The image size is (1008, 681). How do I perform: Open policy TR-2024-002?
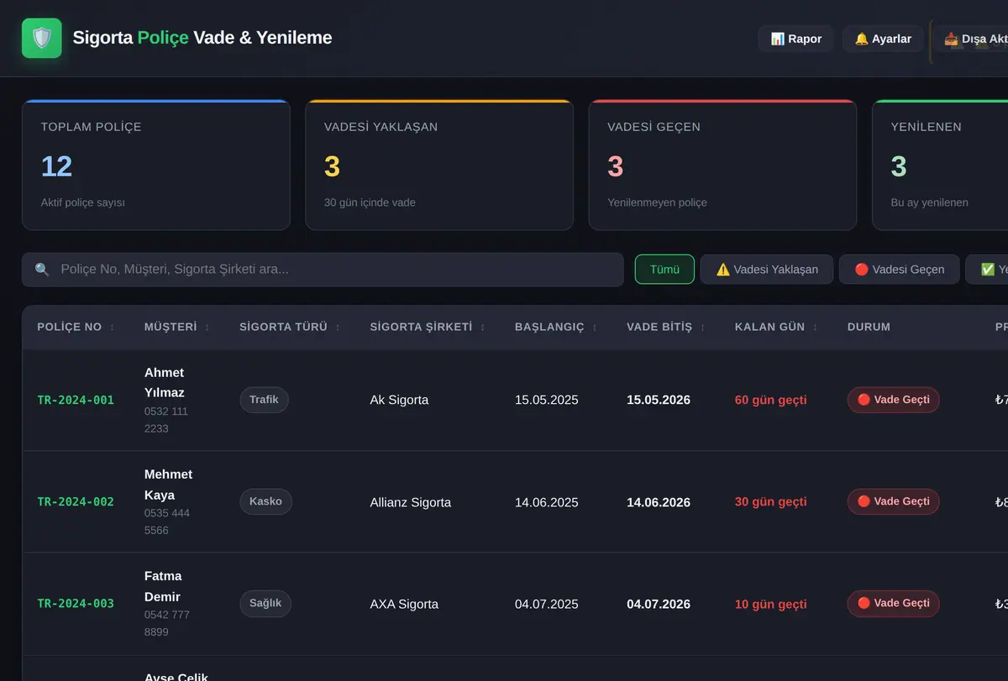tap(76, 502)
